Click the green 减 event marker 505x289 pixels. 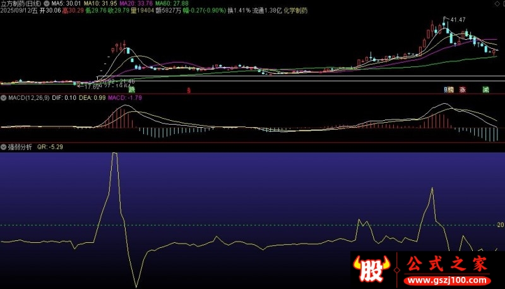485,90
